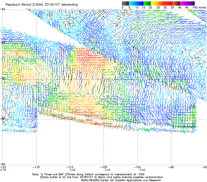Viewport: 207px width, 182px height.
Task: Click the -105 longitude axis label
Action: pyautogui.click(x=103, y=167)
